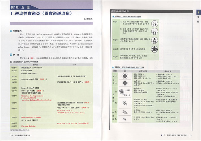The width and height of the screenshot is (201, 141).
Task: Click the diamond bullet before 分類表1
Action: coord(113,17)
